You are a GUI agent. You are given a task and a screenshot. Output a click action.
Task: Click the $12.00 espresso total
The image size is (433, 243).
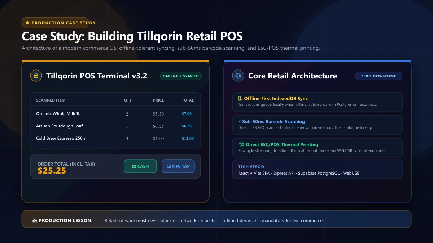click(188, 138)
